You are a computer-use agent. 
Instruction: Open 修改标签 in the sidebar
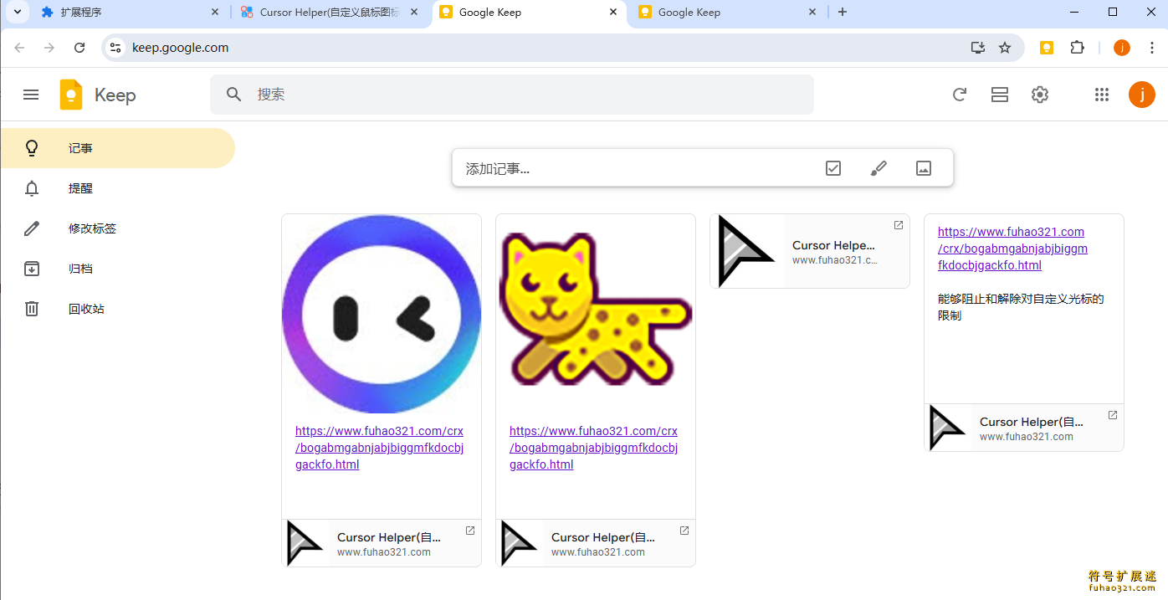tap(117, 228)
